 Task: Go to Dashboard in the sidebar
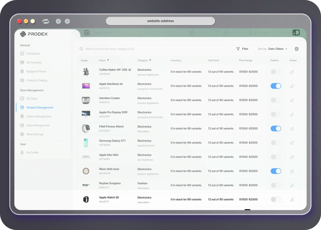point(33,54)
